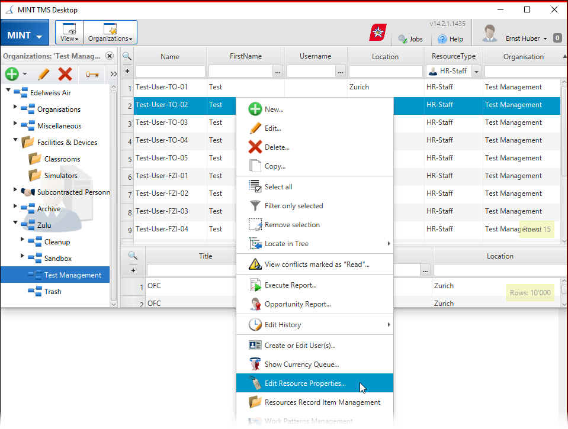Choose Edit Resource Properties... menu entry
The height and width of the screenshot is (429, 568).
click(315, 383)
